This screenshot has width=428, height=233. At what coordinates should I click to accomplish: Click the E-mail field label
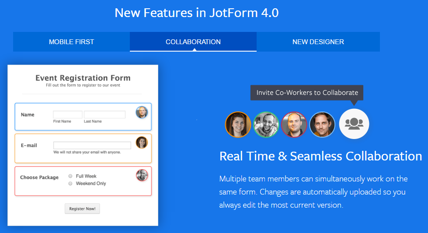29,146
